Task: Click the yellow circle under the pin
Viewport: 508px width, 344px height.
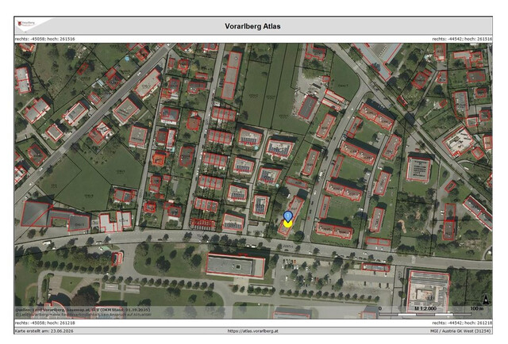Action: click(287, 224)
